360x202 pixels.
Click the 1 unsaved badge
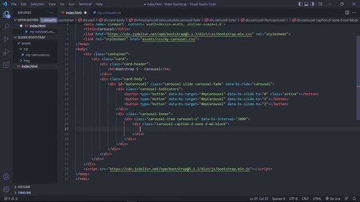(x=49, y=20)
